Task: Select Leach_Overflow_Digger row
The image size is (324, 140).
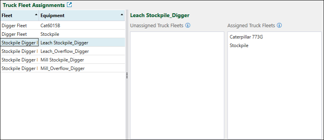Action: 62,51
